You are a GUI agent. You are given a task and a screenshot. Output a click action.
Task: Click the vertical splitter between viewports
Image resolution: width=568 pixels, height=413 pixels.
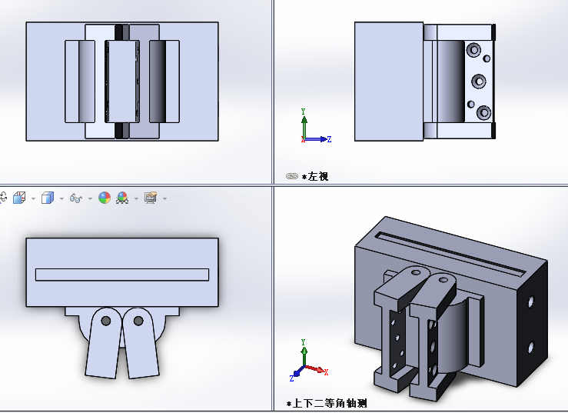pos(274,92)
